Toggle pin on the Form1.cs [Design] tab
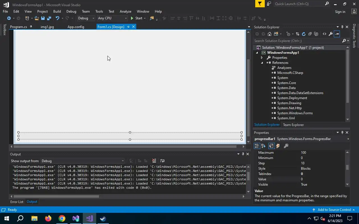Viewport: 359px width, 224px height. [x=128, y=27]
